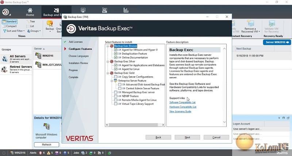Open Groups dropdown in ribbon
This screenshot has height=156, width=292.
(34, 31)
